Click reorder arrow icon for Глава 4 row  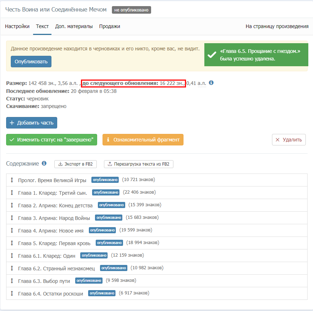coord(12,230)
